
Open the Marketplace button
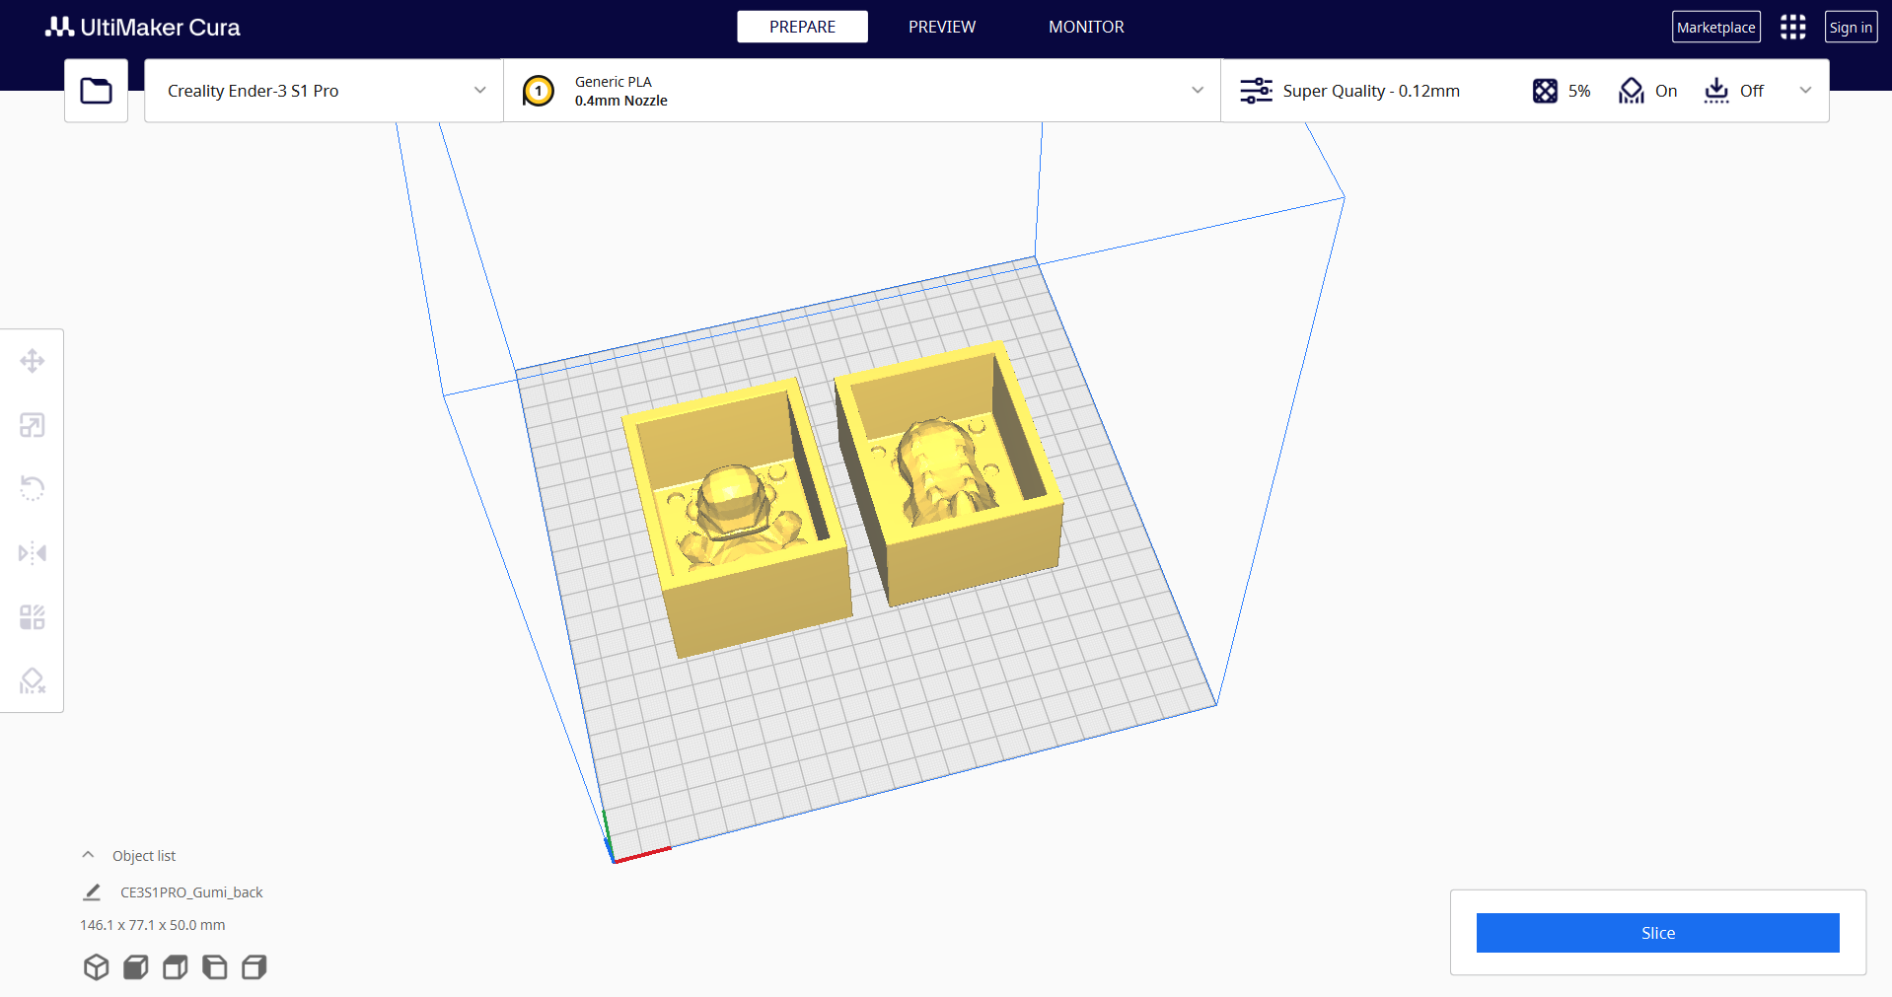coord(1716,27)
